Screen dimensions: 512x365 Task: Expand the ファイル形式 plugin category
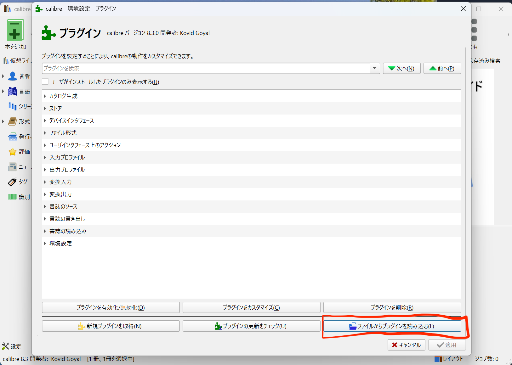tap(45, 133)
